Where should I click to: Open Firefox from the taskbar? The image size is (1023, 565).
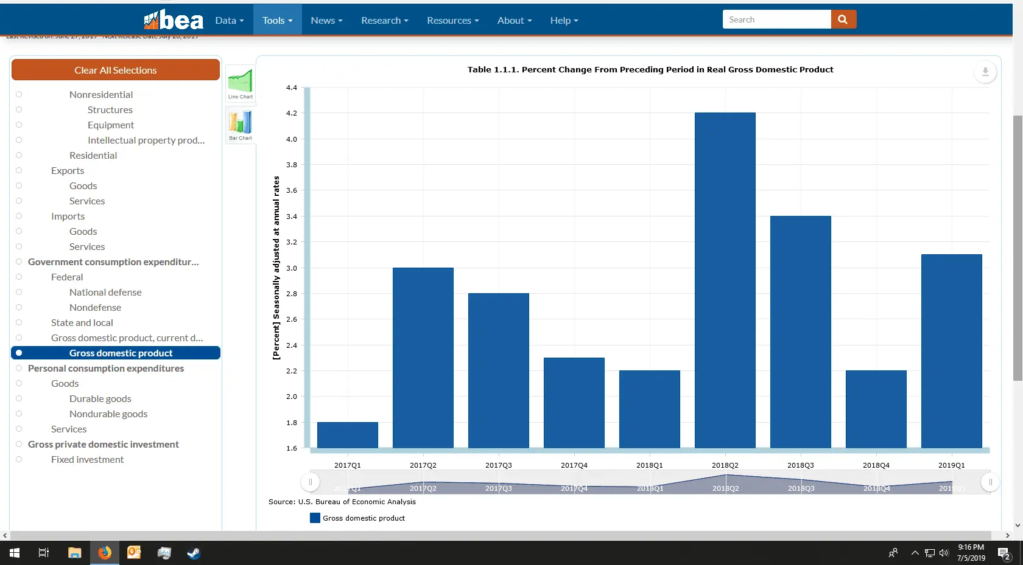(x=105, y=553)
